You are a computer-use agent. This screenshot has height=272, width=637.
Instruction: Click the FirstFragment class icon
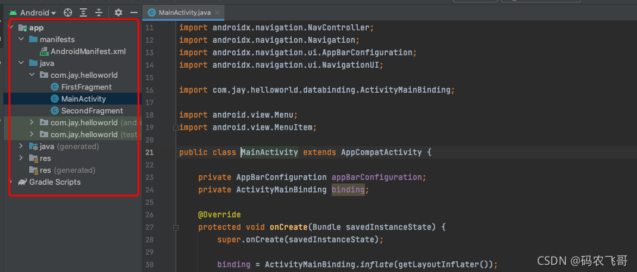tap(55, 87)
